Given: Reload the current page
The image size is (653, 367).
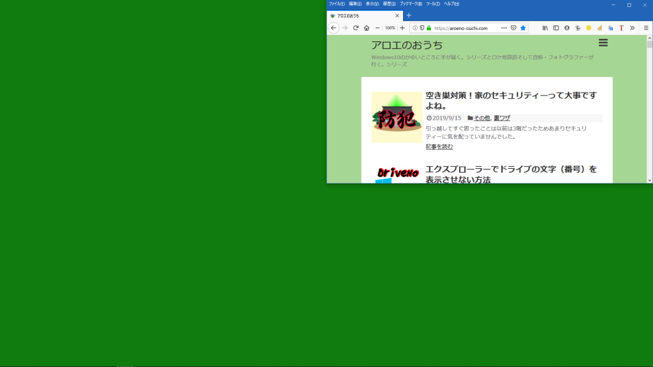Looking at the screenshot, I should pos(356,28).
